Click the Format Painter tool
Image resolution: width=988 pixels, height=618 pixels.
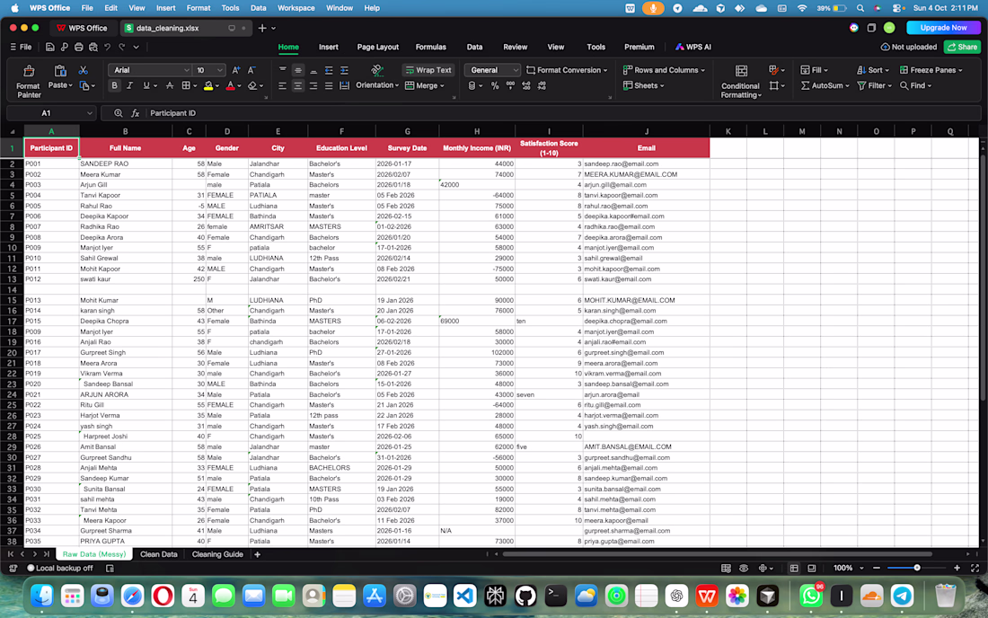click(29, 81)
